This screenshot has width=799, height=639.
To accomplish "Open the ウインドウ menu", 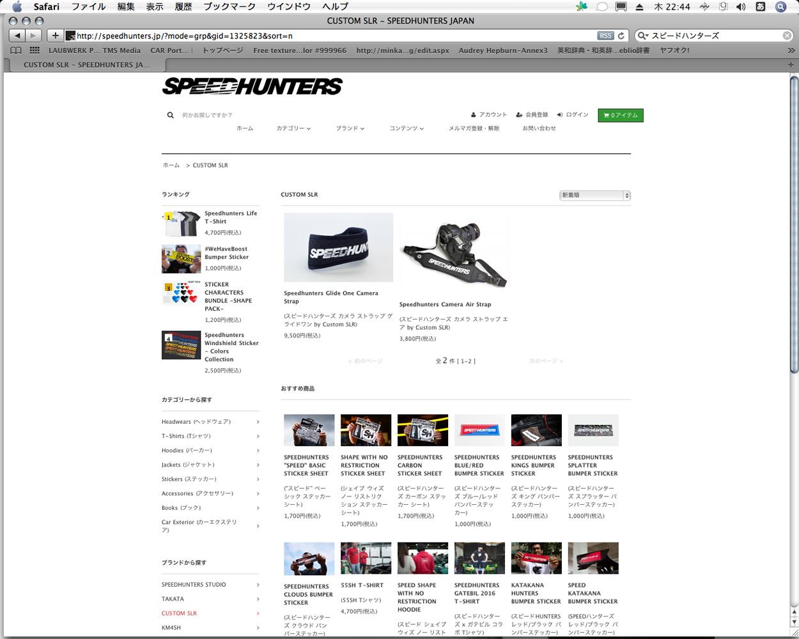I will 289,6.
